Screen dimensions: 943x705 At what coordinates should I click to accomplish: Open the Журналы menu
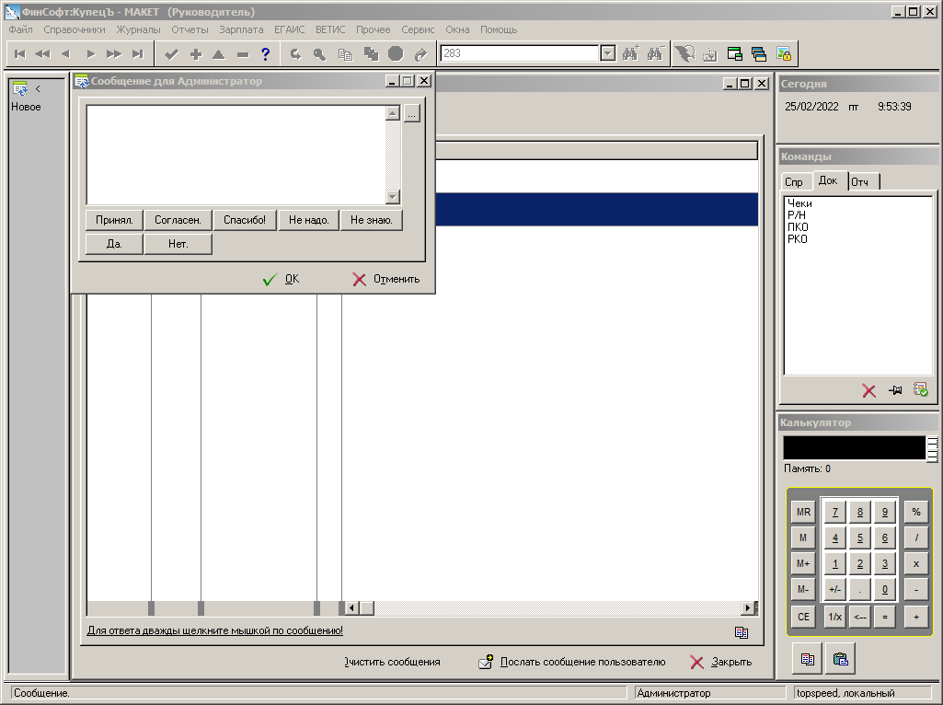(138, 29)
